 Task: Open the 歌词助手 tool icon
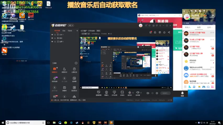click(74, 89)
